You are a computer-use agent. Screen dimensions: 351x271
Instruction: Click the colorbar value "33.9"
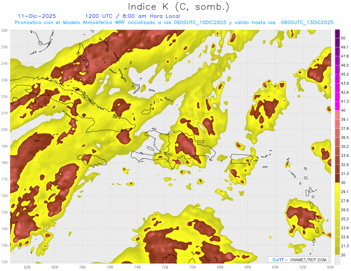pyautogui.click(x=345, y=156)
